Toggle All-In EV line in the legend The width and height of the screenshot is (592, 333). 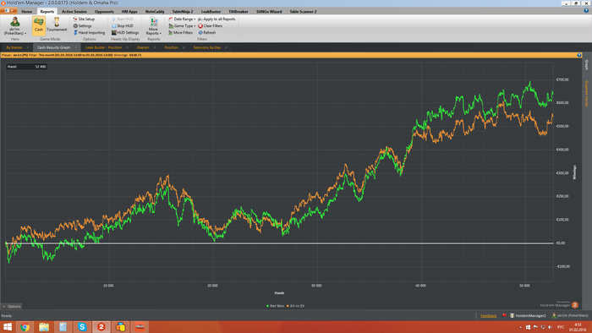296,306
